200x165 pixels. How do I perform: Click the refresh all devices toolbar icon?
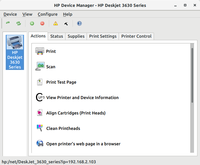tap(19, 23)
